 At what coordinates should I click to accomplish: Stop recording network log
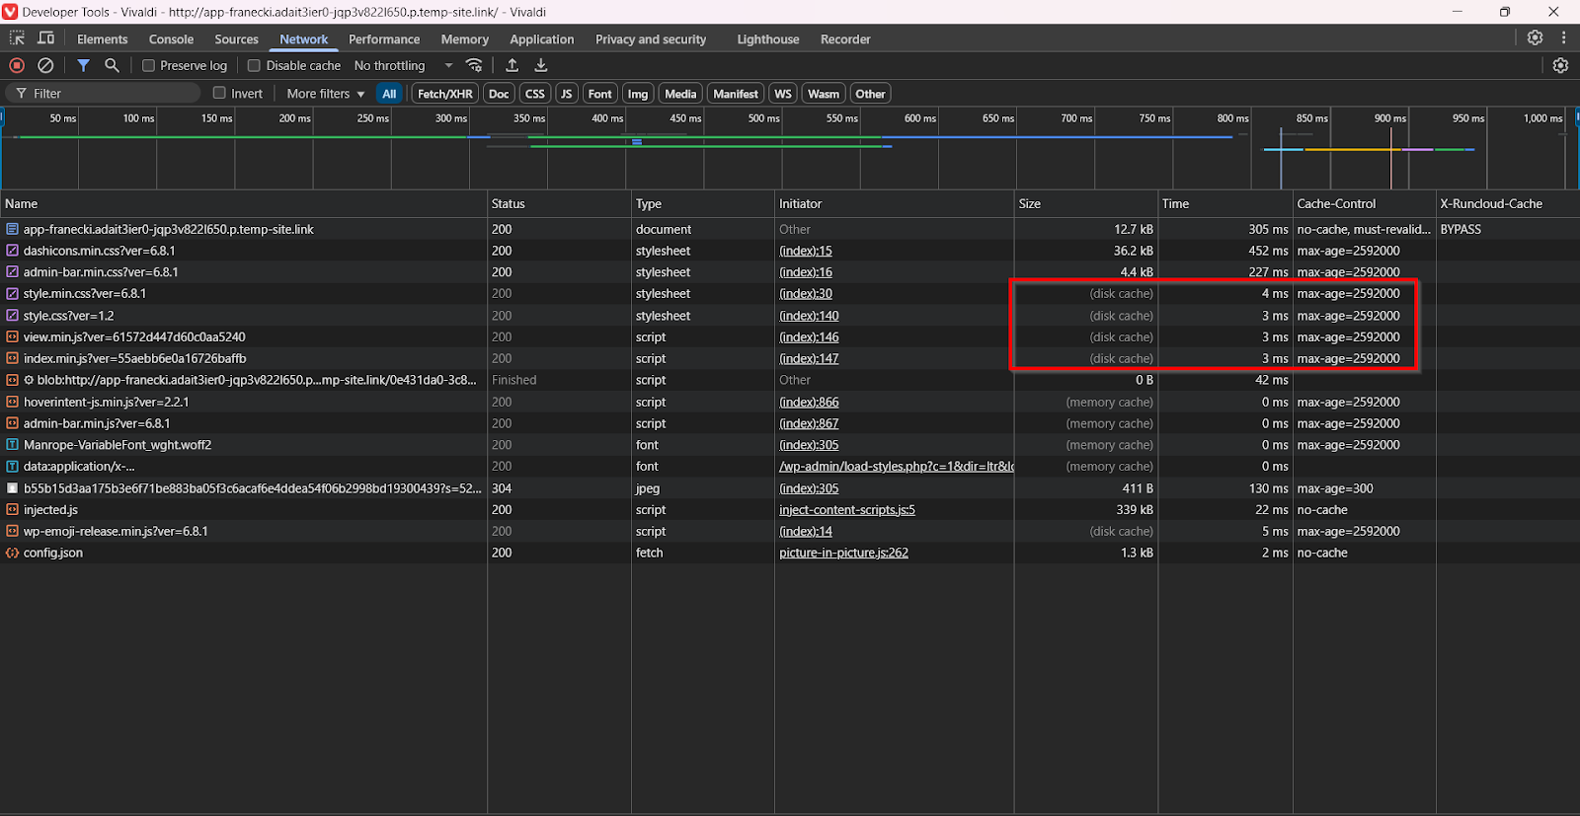tap(17, 65)
